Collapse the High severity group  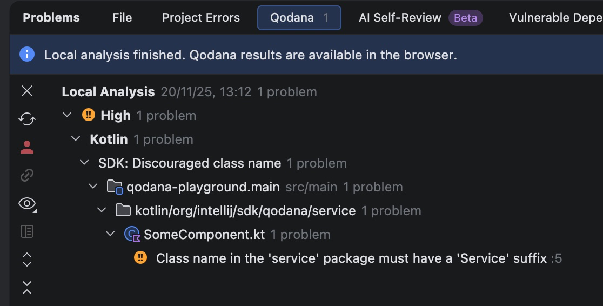[67, 115]
